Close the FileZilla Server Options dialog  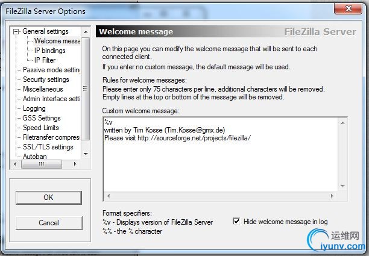pos(348,9)
